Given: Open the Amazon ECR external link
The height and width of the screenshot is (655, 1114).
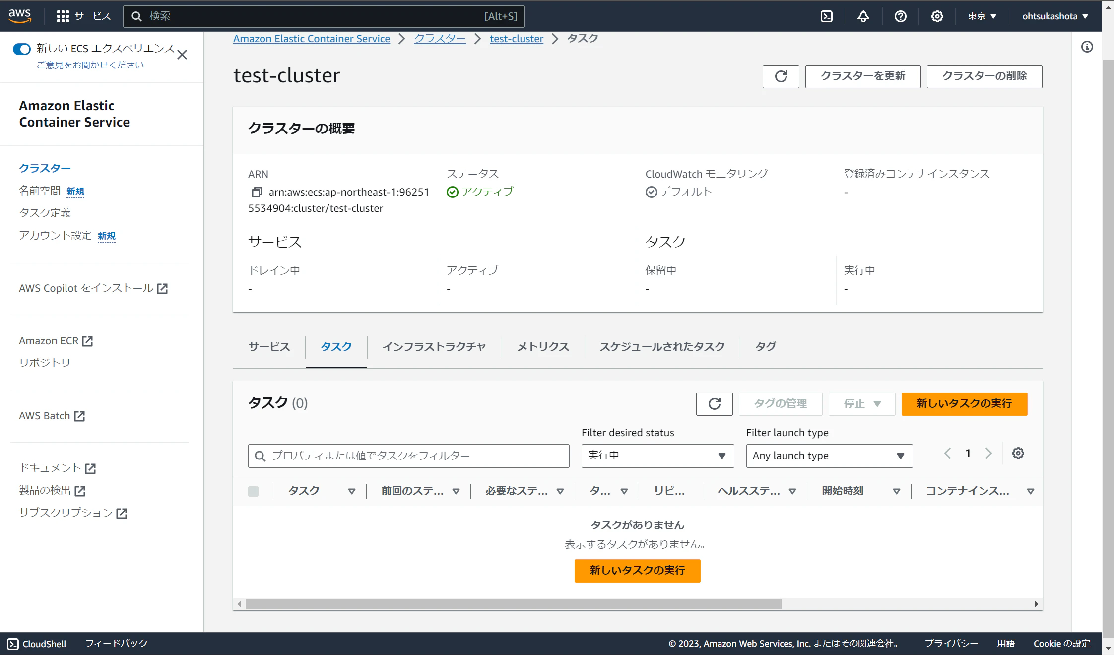Looking at the screenshot, I should pyautogui.click(x=56, y=341).
